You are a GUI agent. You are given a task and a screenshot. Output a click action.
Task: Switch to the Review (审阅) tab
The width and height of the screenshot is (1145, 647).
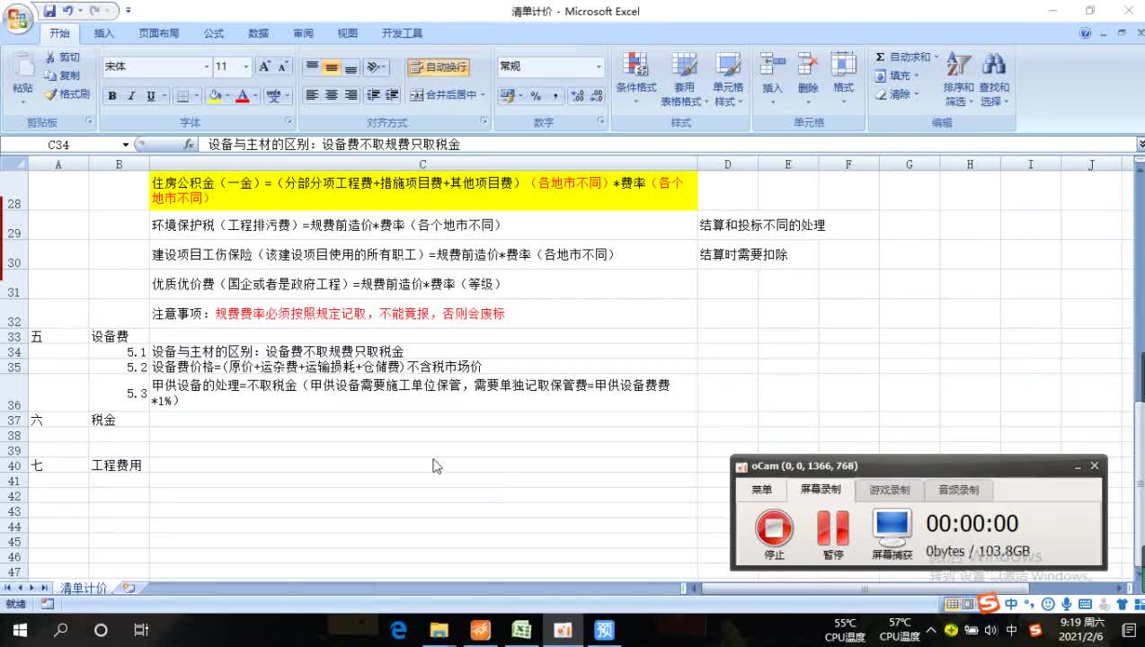point(303,33)
